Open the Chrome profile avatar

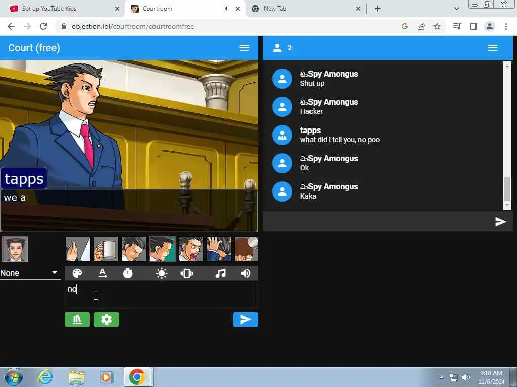[x=490, y=26]
